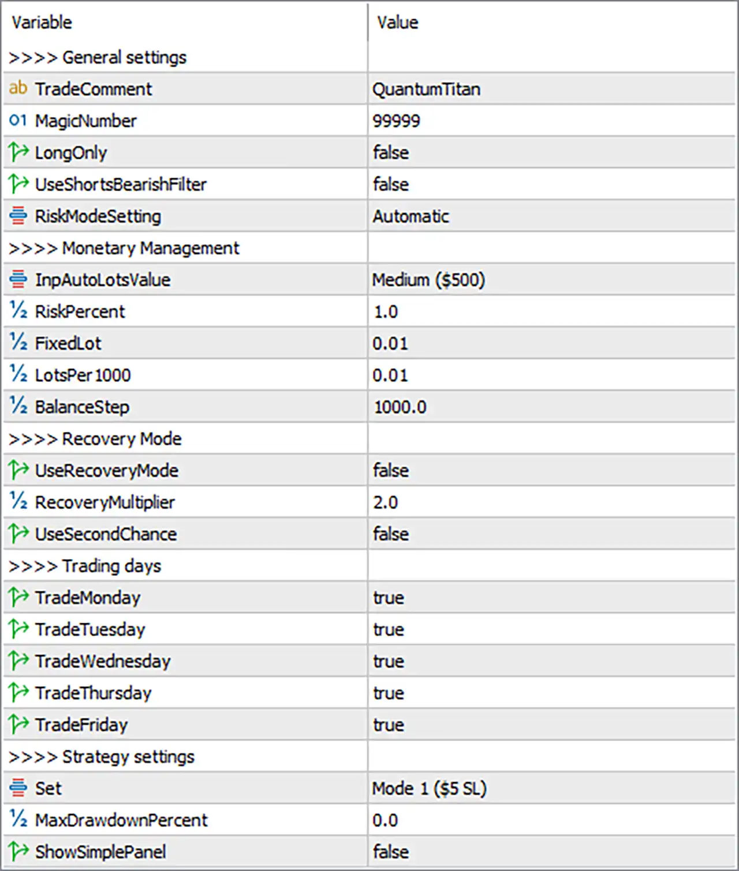Click the enum icon beside InpAutoLotsValue

[18, 280]
